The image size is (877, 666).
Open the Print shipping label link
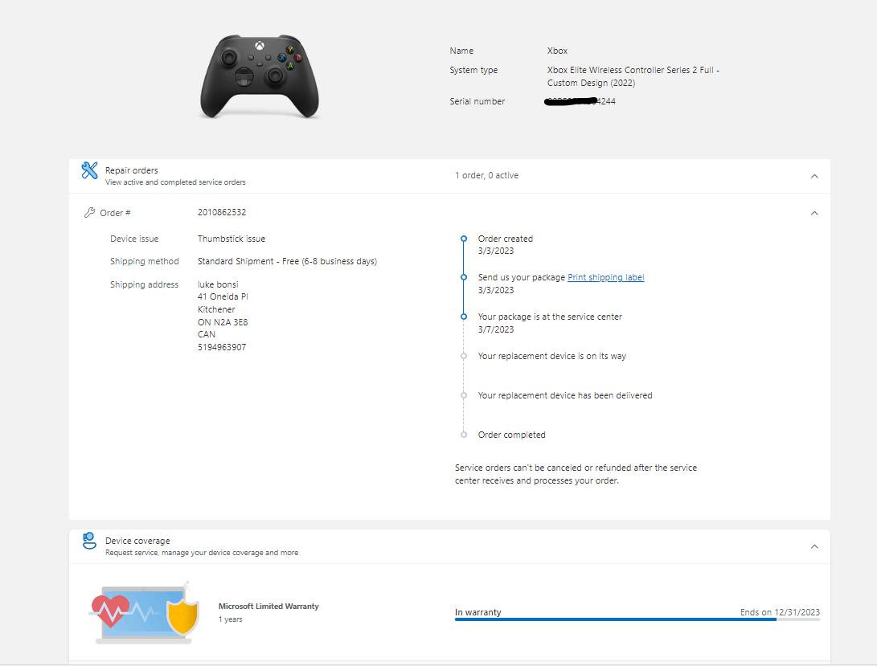tap(606, 277)
